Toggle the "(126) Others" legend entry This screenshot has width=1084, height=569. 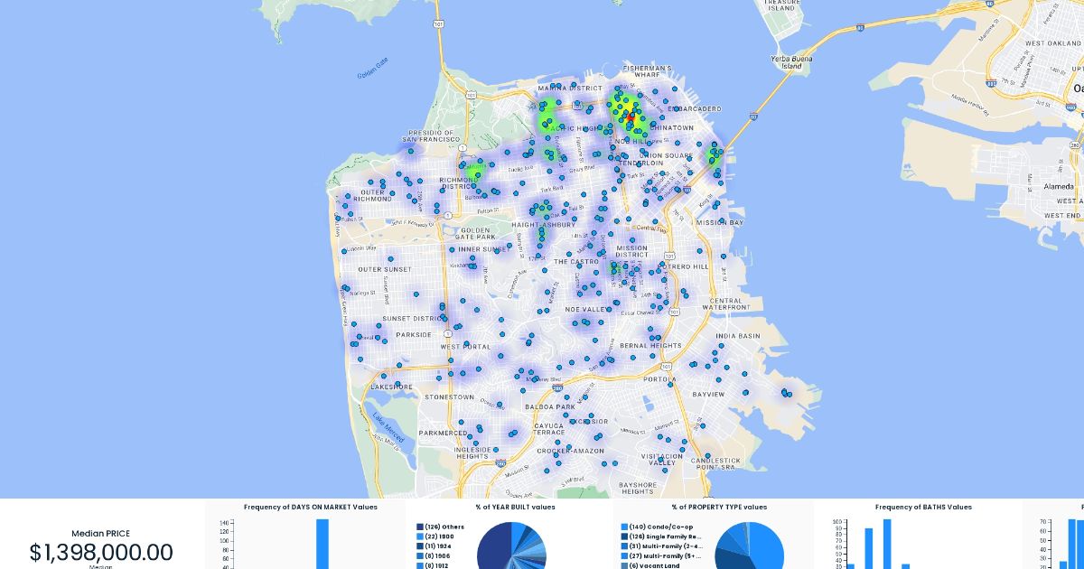(x=440, y=527)
